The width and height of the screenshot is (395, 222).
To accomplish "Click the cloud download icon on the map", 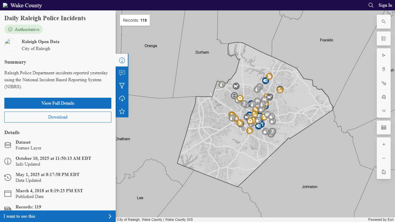I will point(122,98).
